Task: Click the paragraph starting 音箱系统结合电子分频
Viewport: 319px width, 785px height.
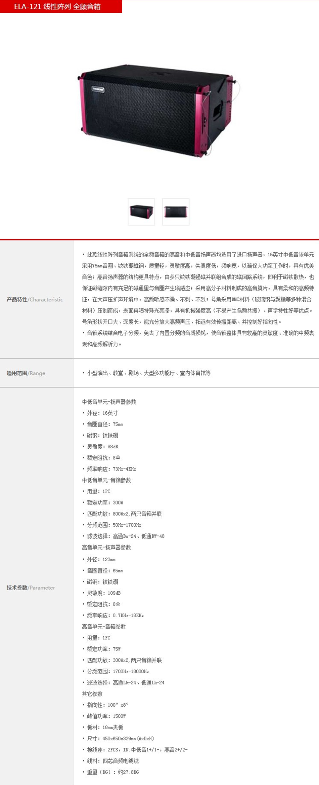Action: coord(198,339)
